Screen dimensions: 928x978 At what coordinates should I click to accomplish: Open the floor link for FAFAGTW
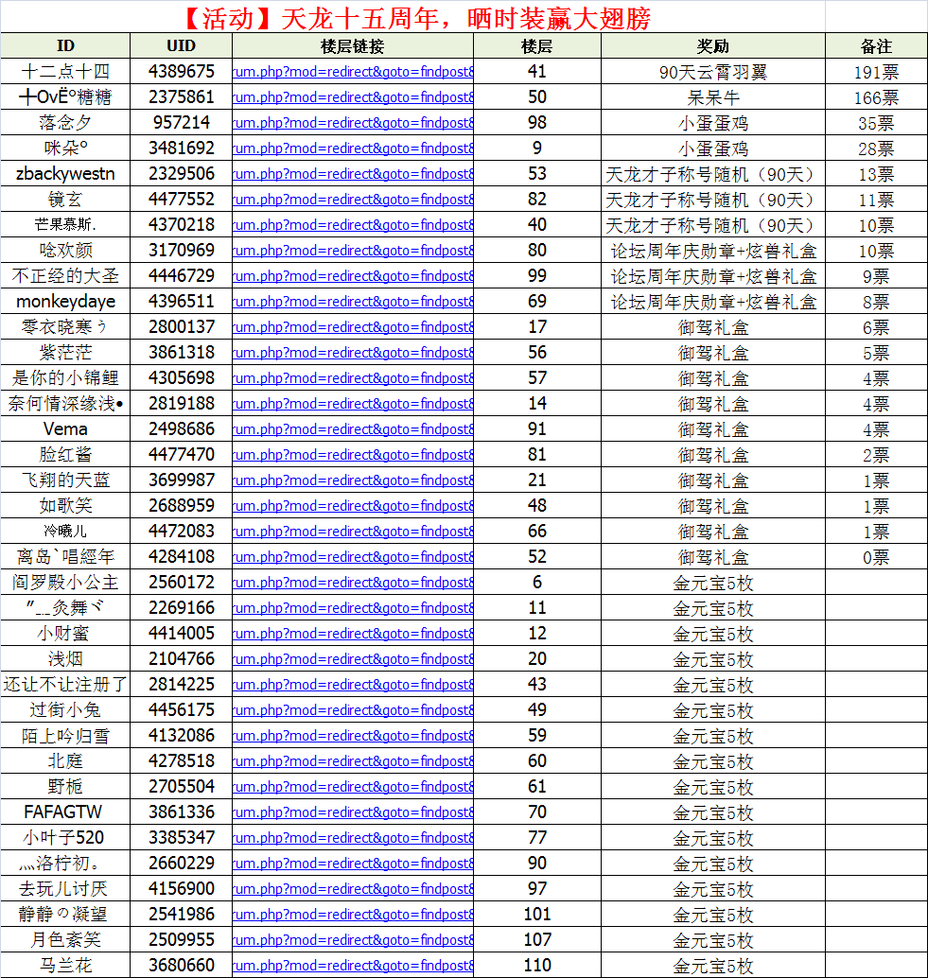tap(353, 812)
